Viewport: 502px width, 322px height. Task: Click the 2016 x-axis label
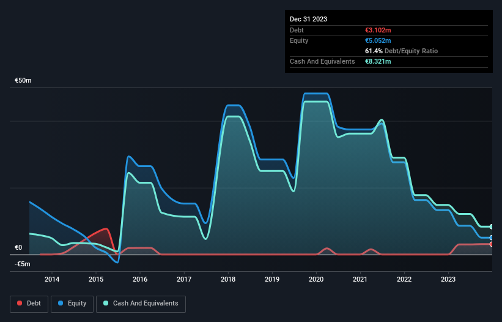click(140, 279)
